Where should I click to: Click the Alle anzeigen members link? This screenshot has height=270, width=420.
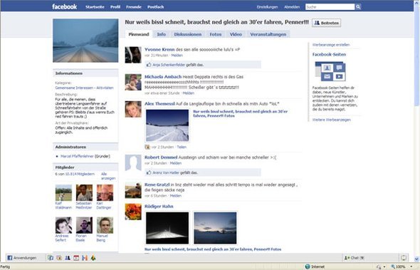108,176
